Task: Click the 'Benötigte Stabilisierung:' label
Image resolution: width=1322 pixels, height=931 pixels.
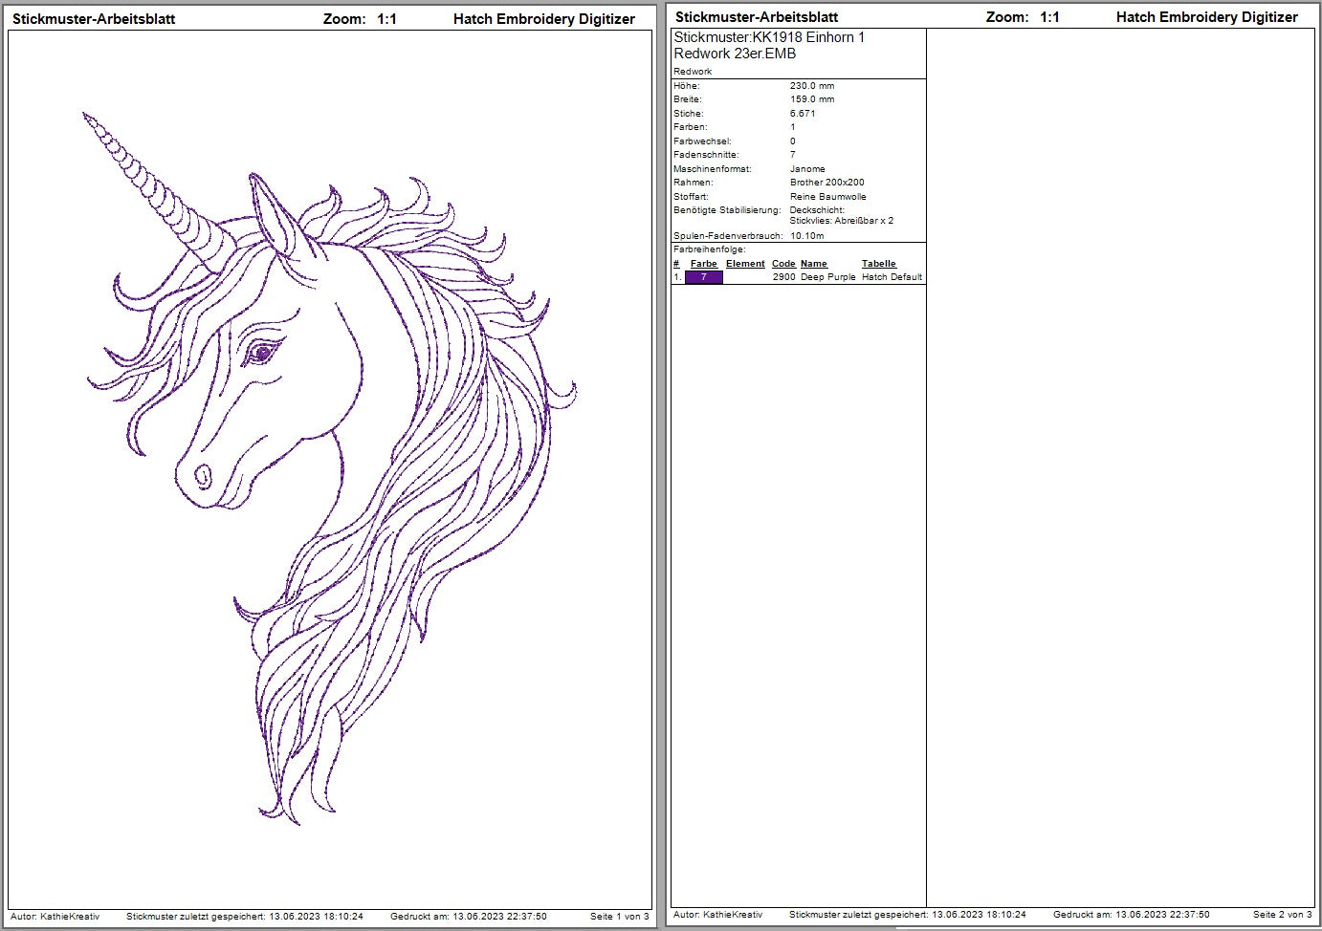Action: pyautogui.click(x=727, y=210)
